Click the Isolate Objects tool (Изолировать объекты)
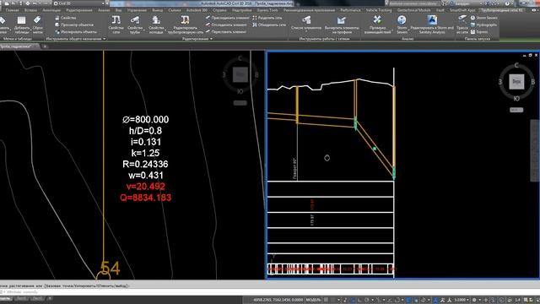 coord(76,32)
